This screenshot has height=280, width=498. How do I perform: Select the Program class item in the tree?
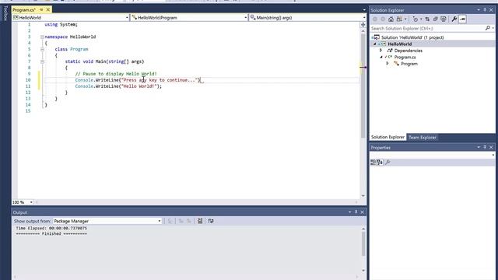coord(409,64)
